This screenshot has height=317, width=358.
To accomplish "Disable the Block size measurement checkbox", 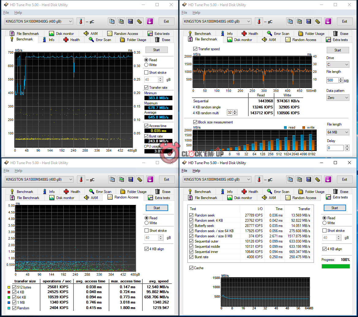I will [195, 122].
